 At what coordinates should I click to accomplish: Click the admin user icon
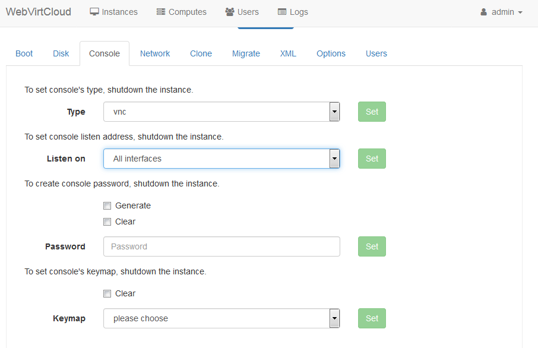484,12
